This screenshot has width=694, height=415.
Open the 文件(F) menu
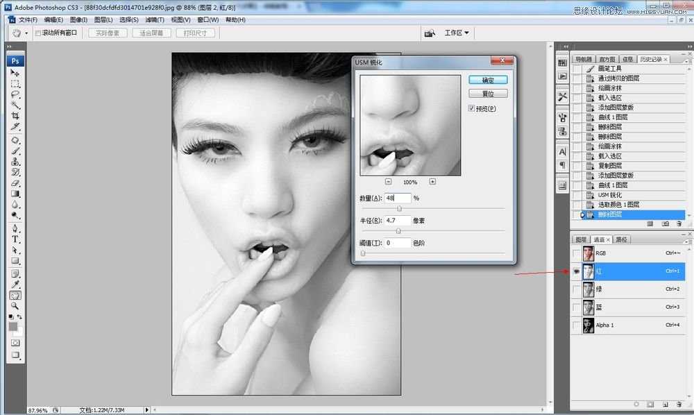coord(28,20)
